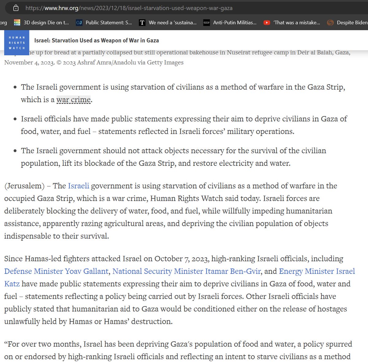
Task: Follow the 'Israeli' hyperlink in the first paragraph
Action: [78, 186]
